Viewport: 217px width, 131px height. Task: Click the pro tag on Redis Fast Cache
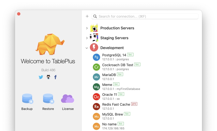click(x=134, y=104)
